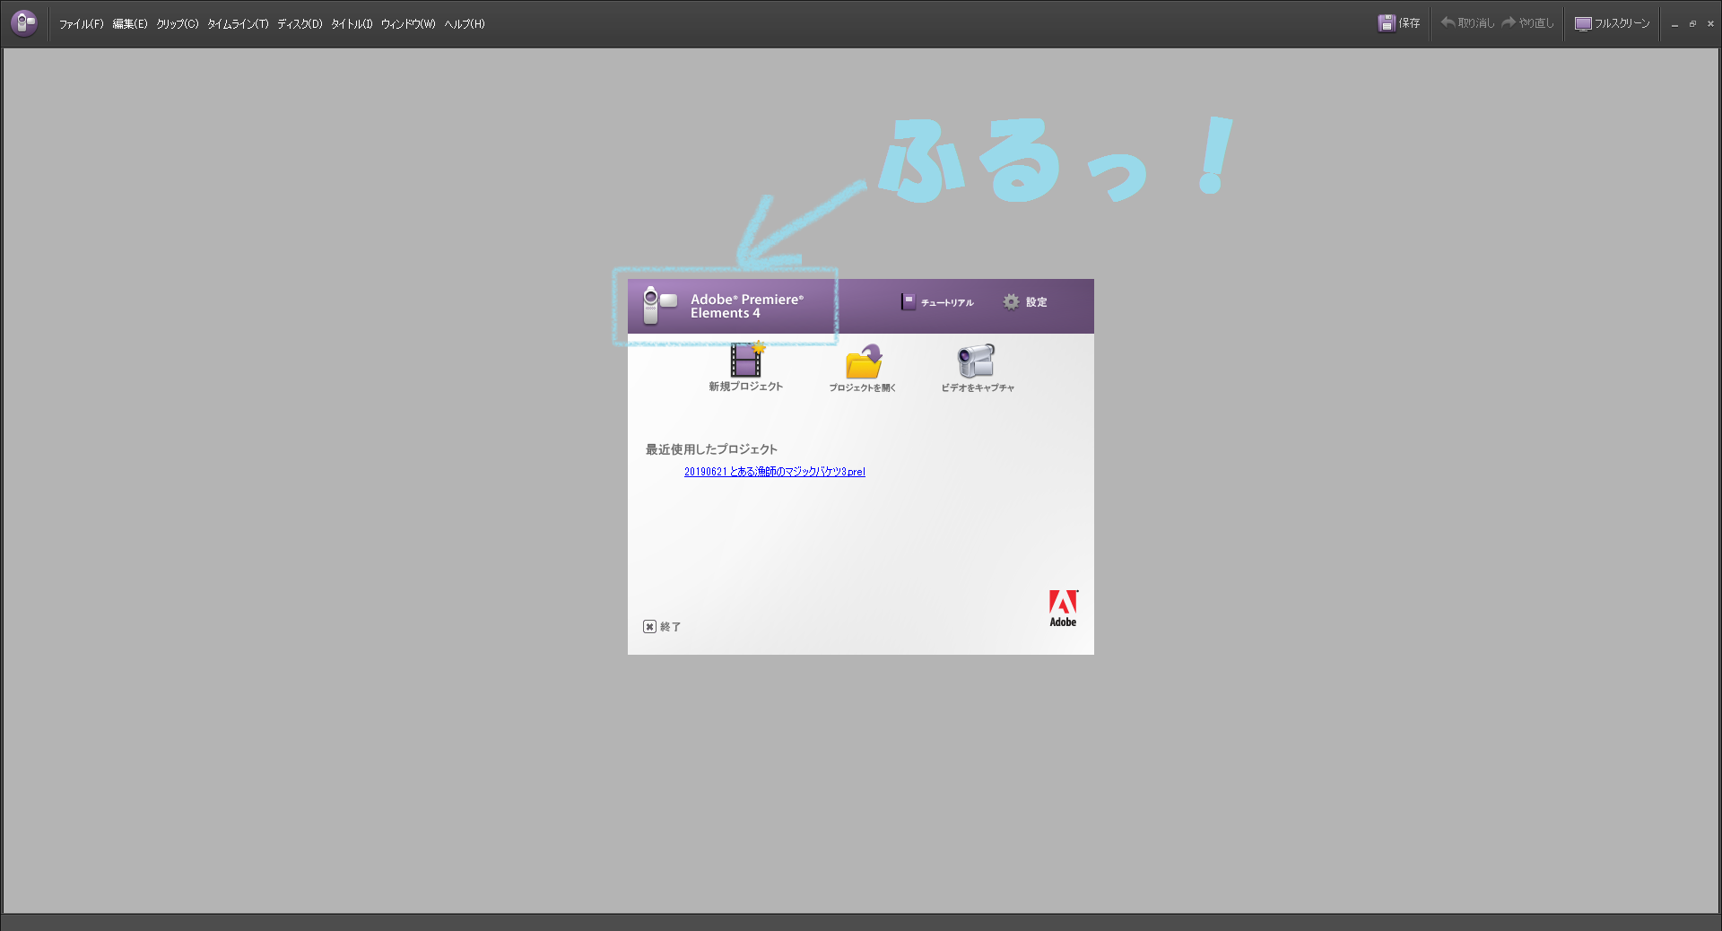Open the ファイル(F) menu
This screenshot has width=1722, height=931.
pyautogui.click(x=81, y=24)
